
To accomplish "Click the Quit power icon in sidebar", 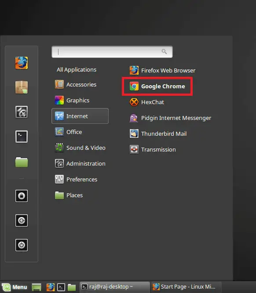I will point(22,245).
